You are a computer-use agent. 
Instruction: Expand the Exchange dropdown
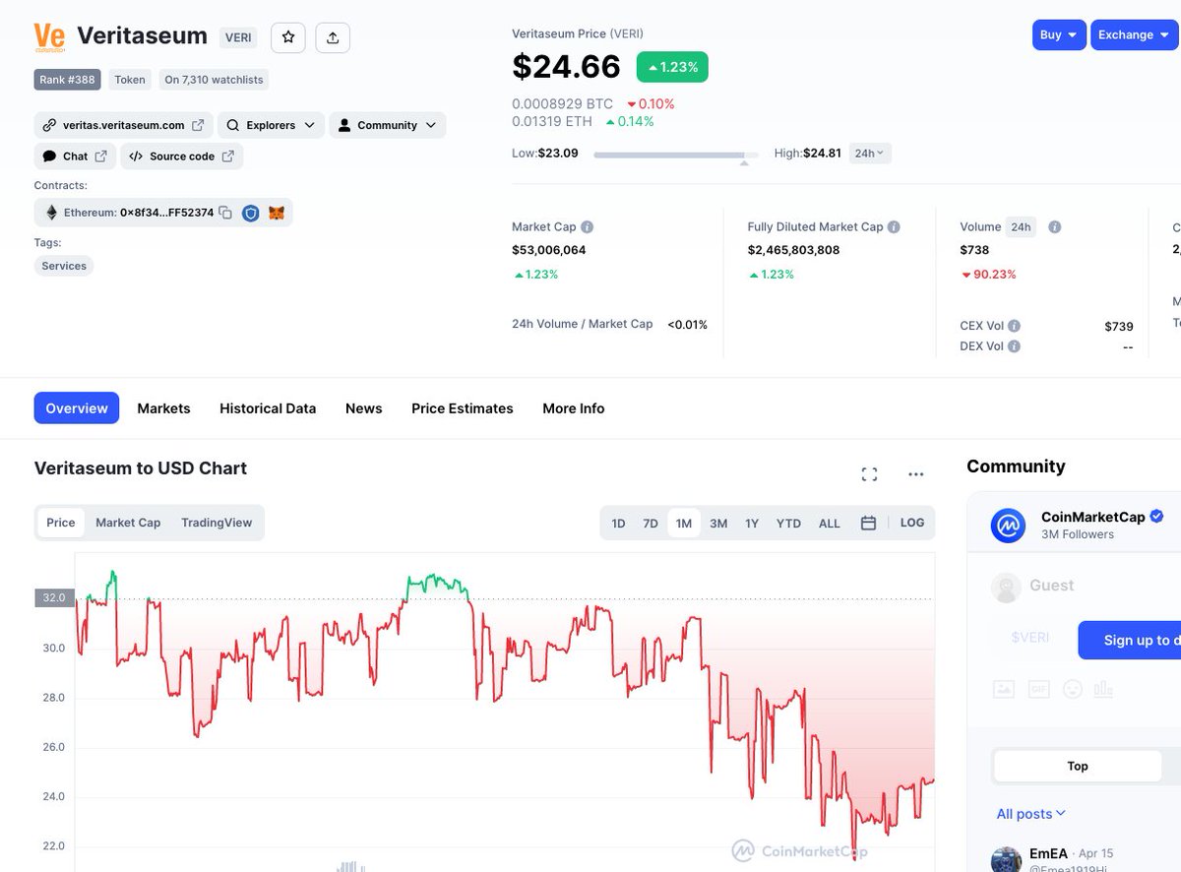[x=1135, y=34]
